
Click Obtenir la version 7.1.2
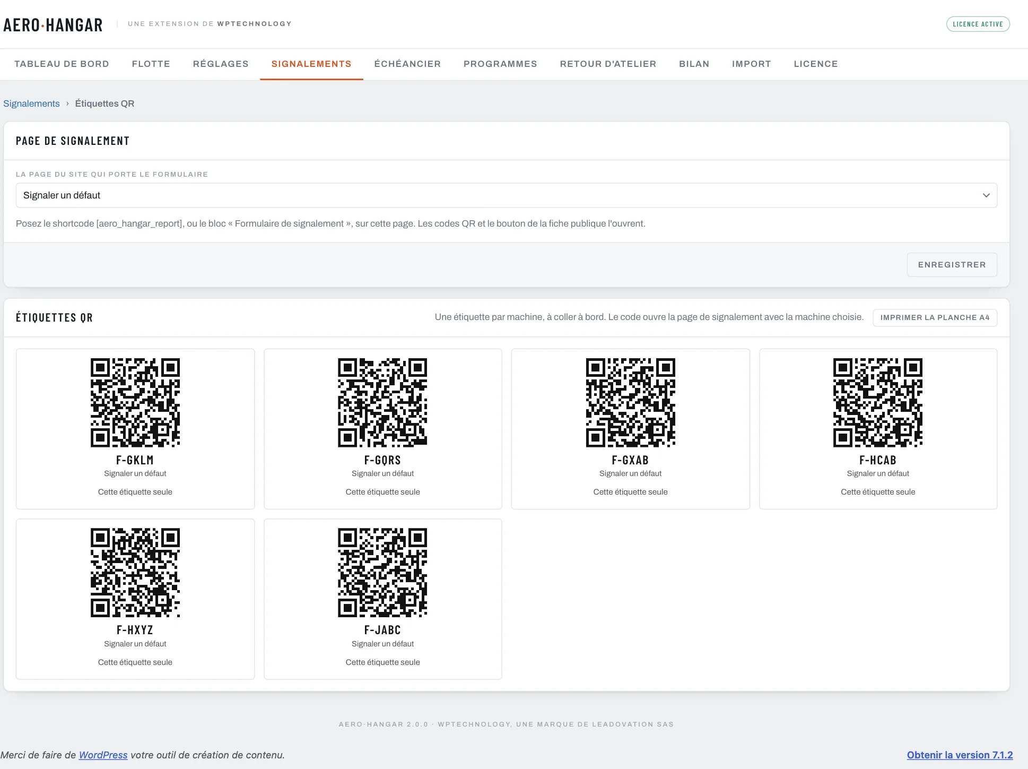[960, 755]
